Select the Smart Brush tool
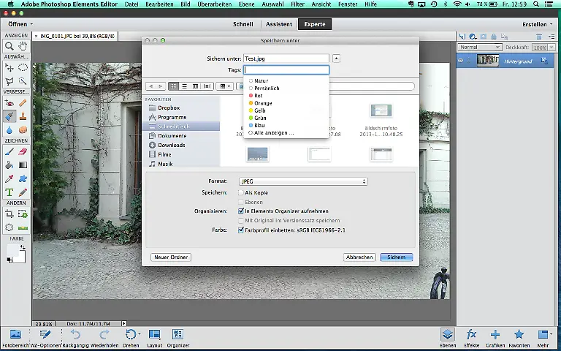This screenshot has height=351, width=561. (9, 116)
